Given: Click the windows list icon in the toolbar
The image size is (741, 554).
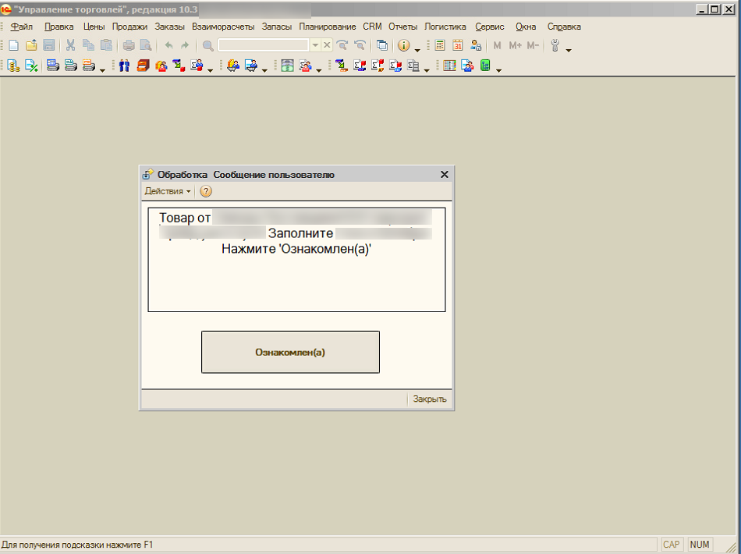Looking at the screenshot, I should click(382, 46).
